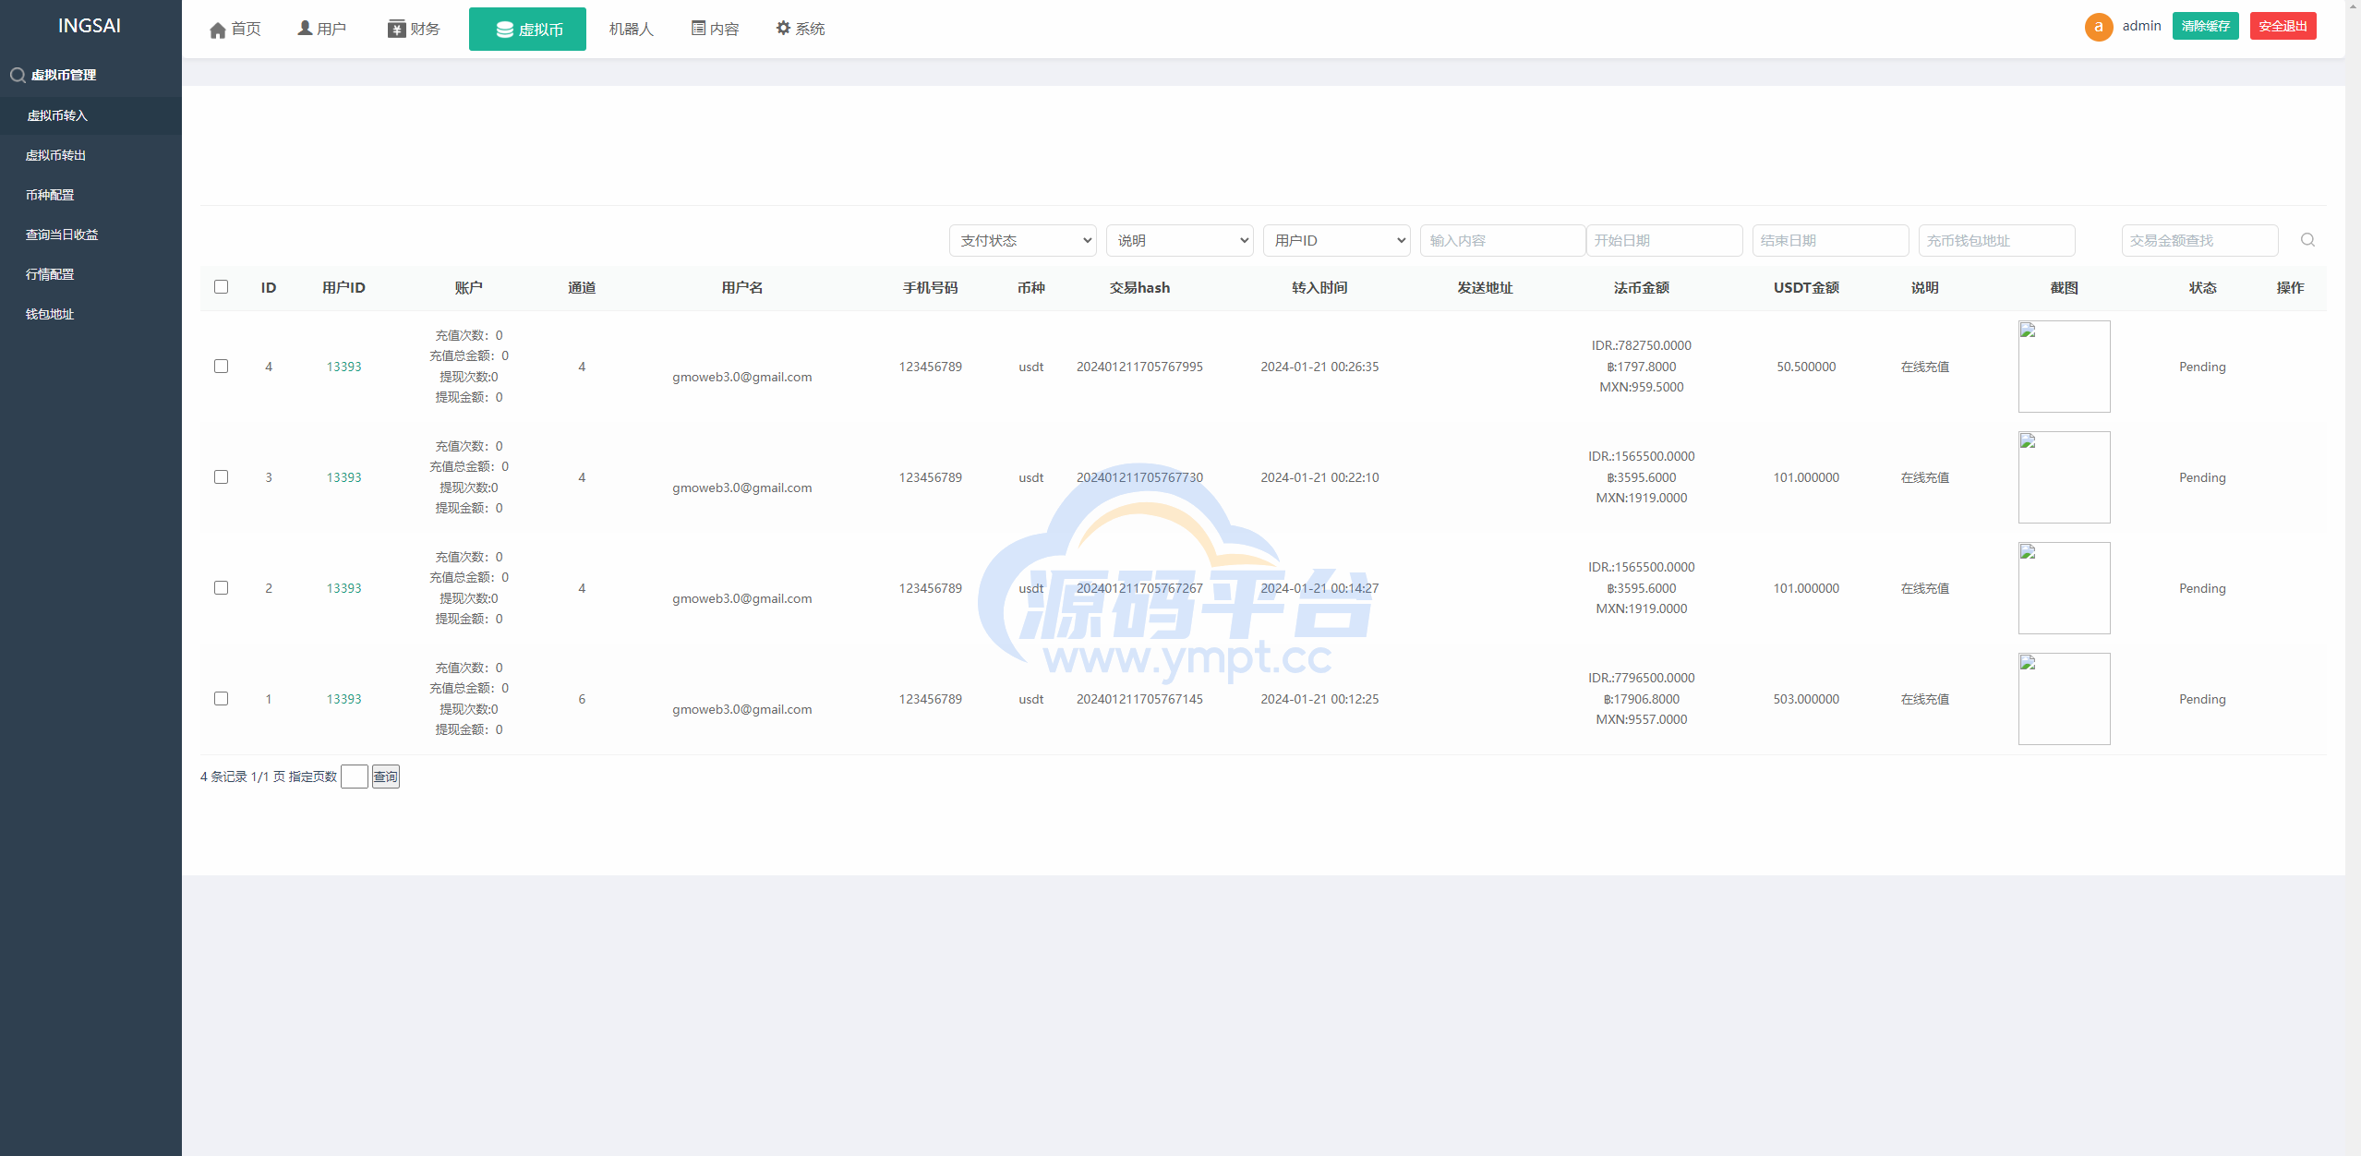
Task: Click the home icon in top navigation
Action: [x=218, y=30]
